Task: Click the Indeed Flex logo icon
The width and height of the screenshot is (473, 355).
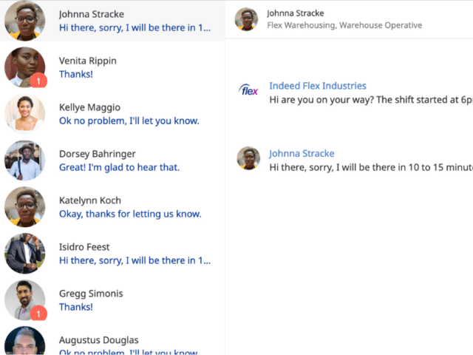Action: 248,90
